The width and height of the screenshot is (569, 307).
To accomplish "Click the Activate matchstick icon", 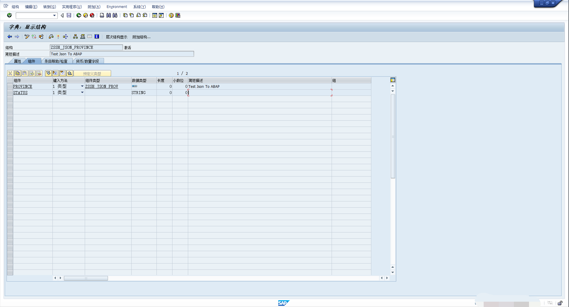I will (x=58, y=37).
